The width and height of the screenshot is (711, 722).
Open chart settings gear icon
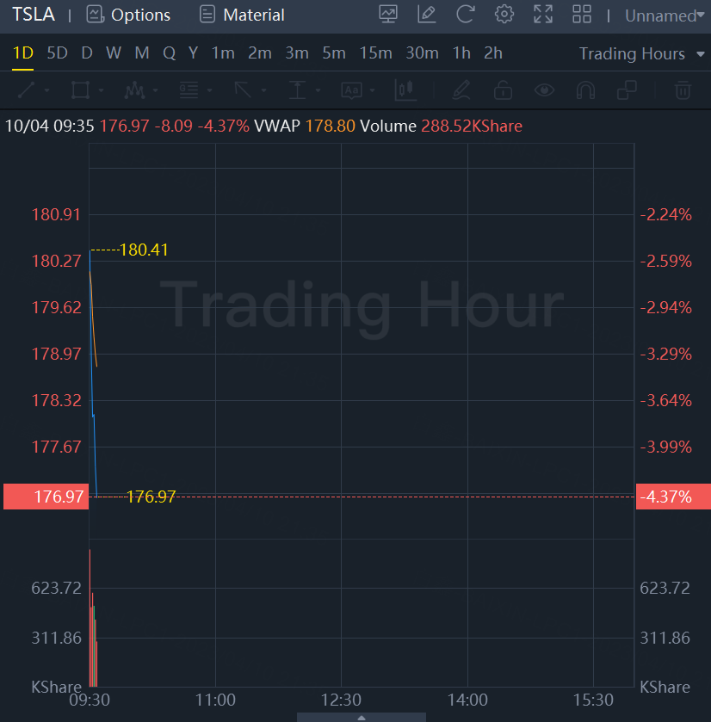[504, 15]
